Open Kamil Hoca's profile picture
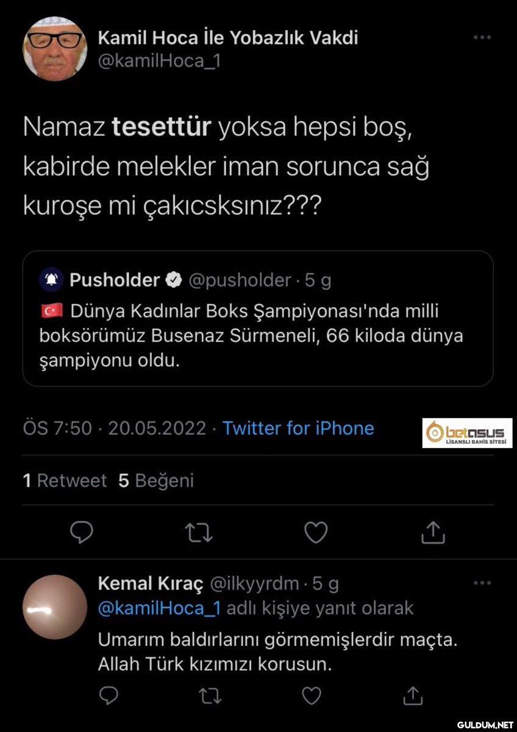Image resolution: width=517 pixels, height=732 pixels. pos(55,49)
